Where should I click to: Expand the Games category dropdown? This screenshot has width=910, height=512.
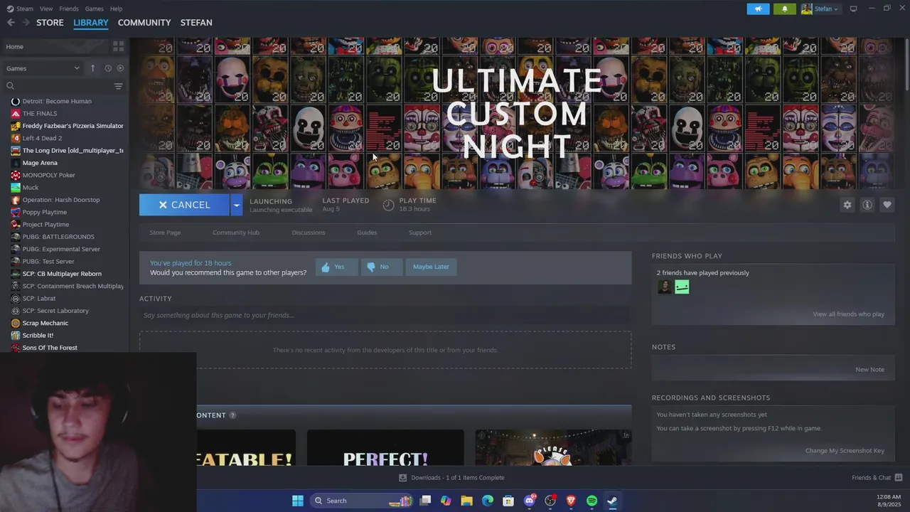(43, 68)
